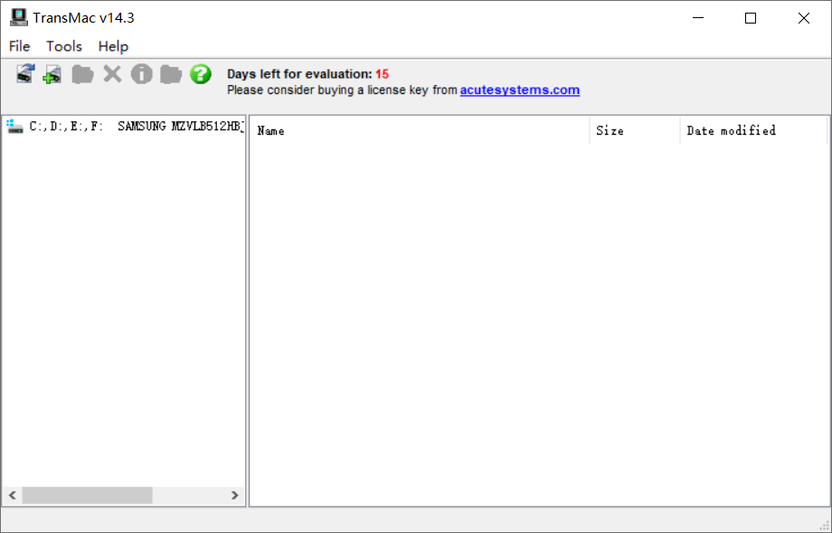
Task: Click the grayed folder icon left of the X
Action: coord(82,74)
